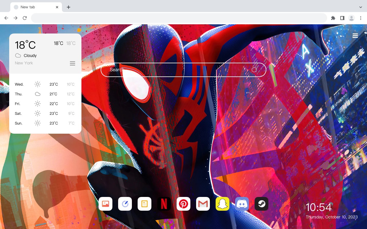The image size is (367, 229).
Task: Open the Gmail shortcut
Action: tap(203, 204)
